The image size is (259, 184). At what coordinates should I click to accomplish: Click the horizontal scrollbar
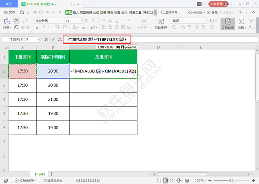click(182, 174)
